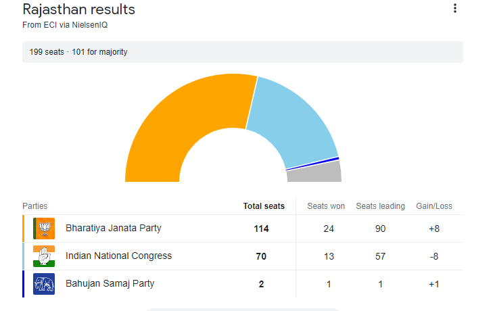Viewport: 493px width, 311px height.
Task: Click the Seats won column header
Action: click(x=326, y=206)
